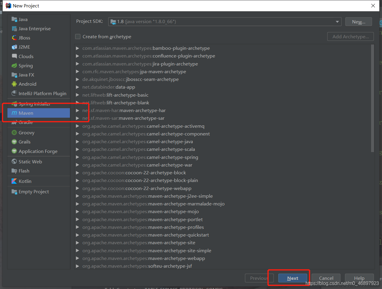Select softeu-archetype-jsf row text
382x289 pixels.
(137, 266)
